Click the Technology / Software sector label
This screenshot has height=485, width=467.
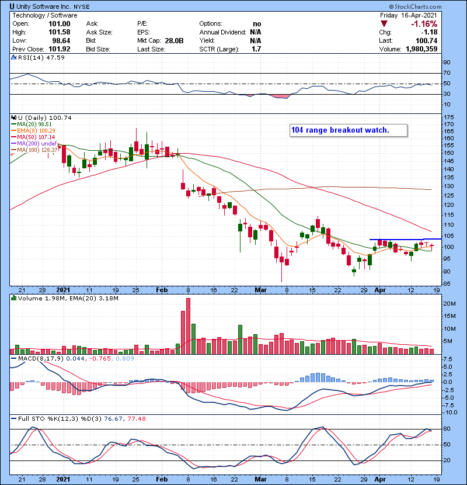[x=45, y=15]
